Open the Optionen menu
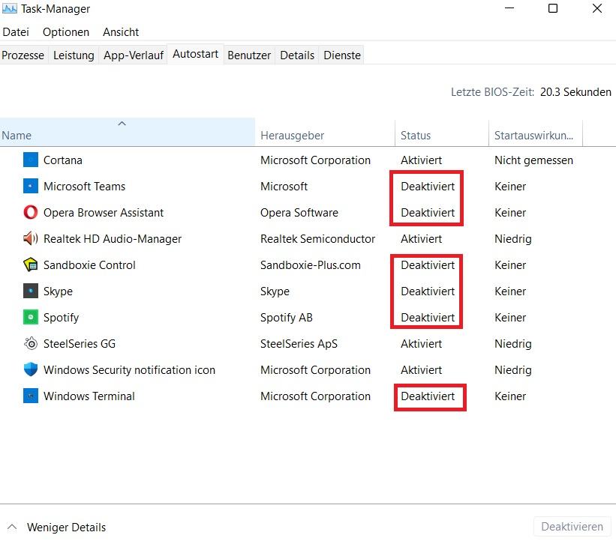The image size is (616, 544). (x=66, y=32)
